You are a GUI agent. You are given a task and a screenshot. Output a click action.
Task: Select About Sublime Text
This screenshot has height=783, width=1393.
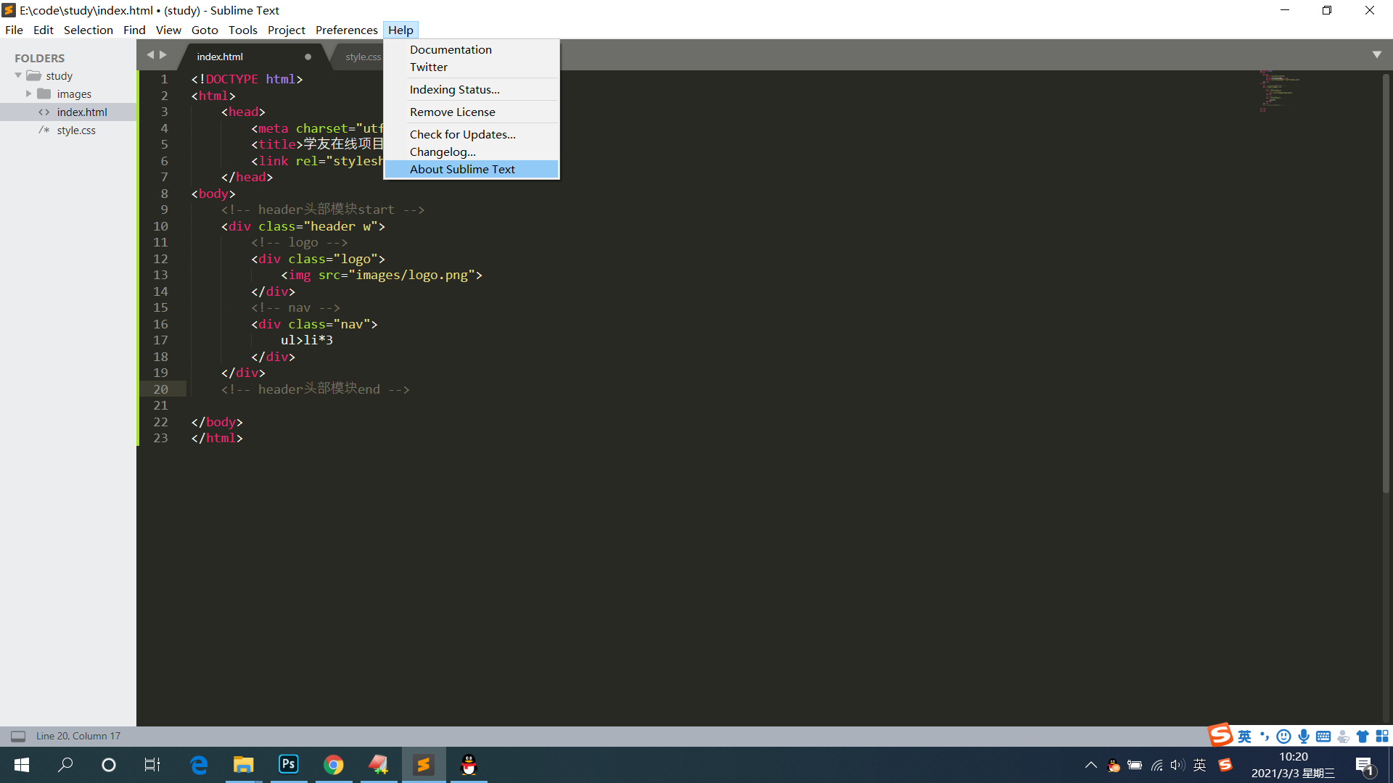point(462,169)
